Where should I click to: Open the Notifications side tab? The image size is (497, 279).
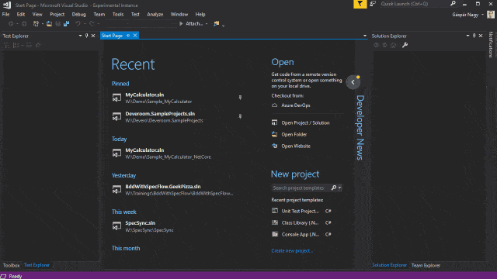pos(491,45)
